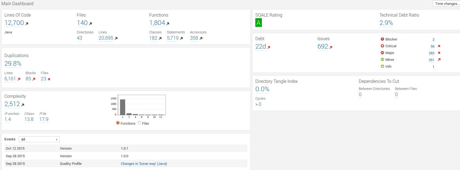
Task: Click the green Minor severity icon
Action: (x=382, y=59)
